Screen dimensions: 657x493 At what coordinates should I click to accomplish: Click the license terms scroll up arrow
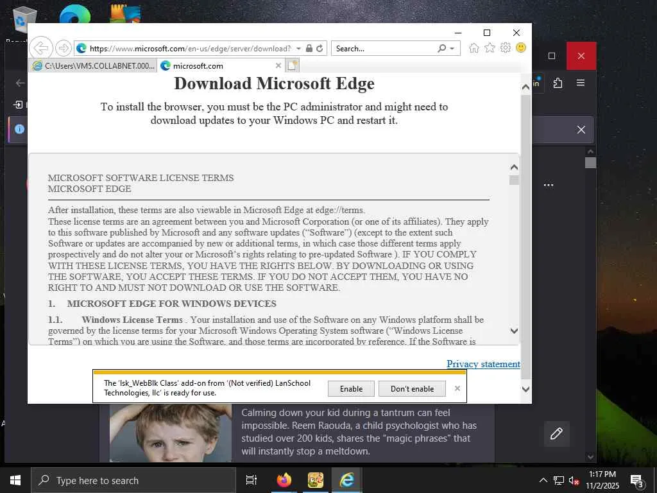[x=514, y=168]
